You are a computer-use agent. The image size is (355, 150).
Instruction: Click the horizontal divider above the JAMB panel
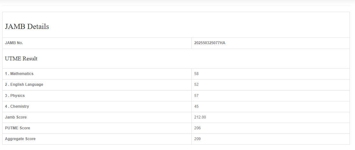coord(177,5)
